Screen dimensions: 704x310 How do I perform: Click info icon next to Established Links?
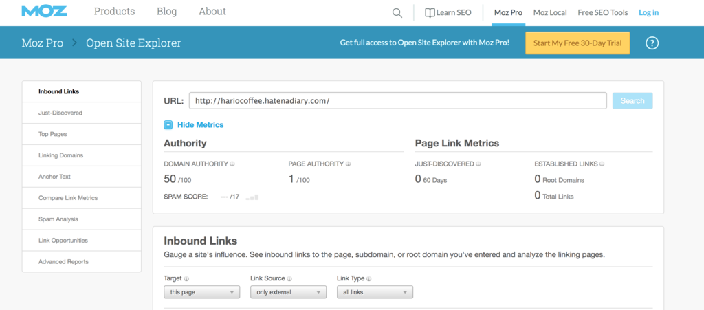[602, 164]
